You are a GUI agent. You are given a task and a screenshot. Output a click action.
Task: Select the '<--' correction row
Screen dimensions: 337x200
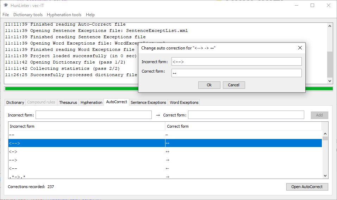tap(165, 168)
